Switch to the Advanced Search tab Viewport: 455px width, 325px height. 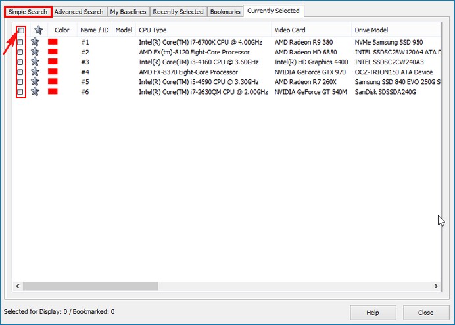79,12
